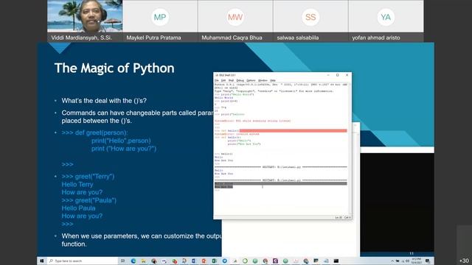
Task: Open the green Excel icon in taskbar
Action: (214, 261)
